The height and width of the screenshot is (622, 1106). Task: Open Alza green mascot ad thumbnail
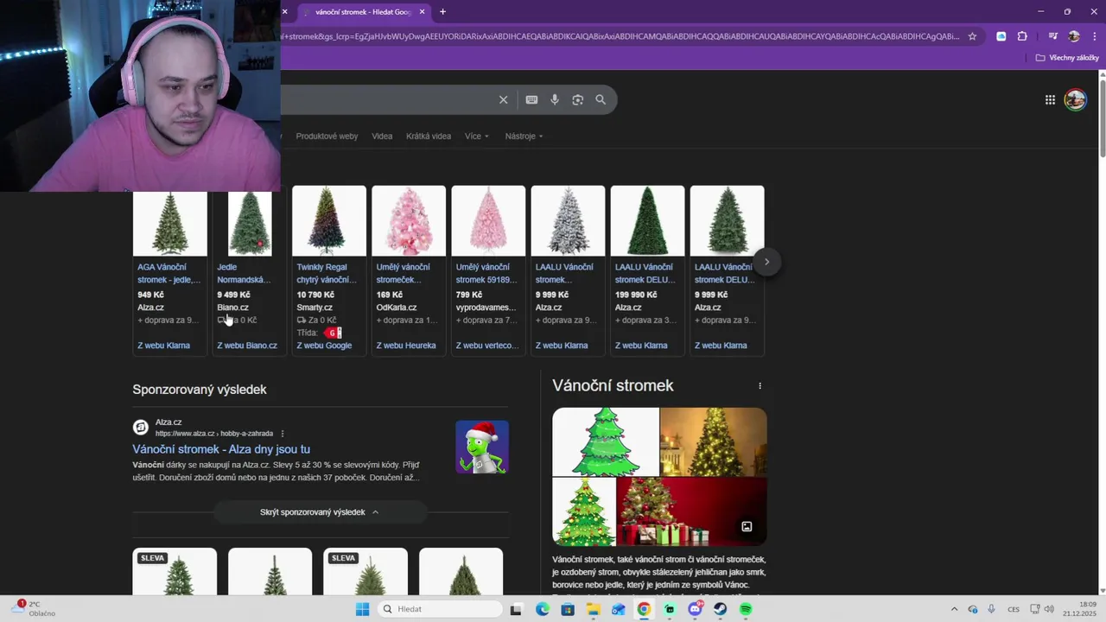482,447
